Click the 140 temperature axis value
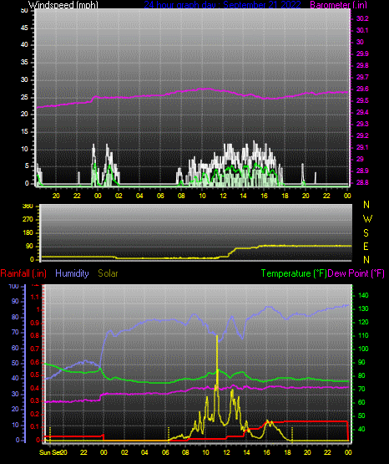Screen dimensions: 389x464 click(x=363, y=295)
